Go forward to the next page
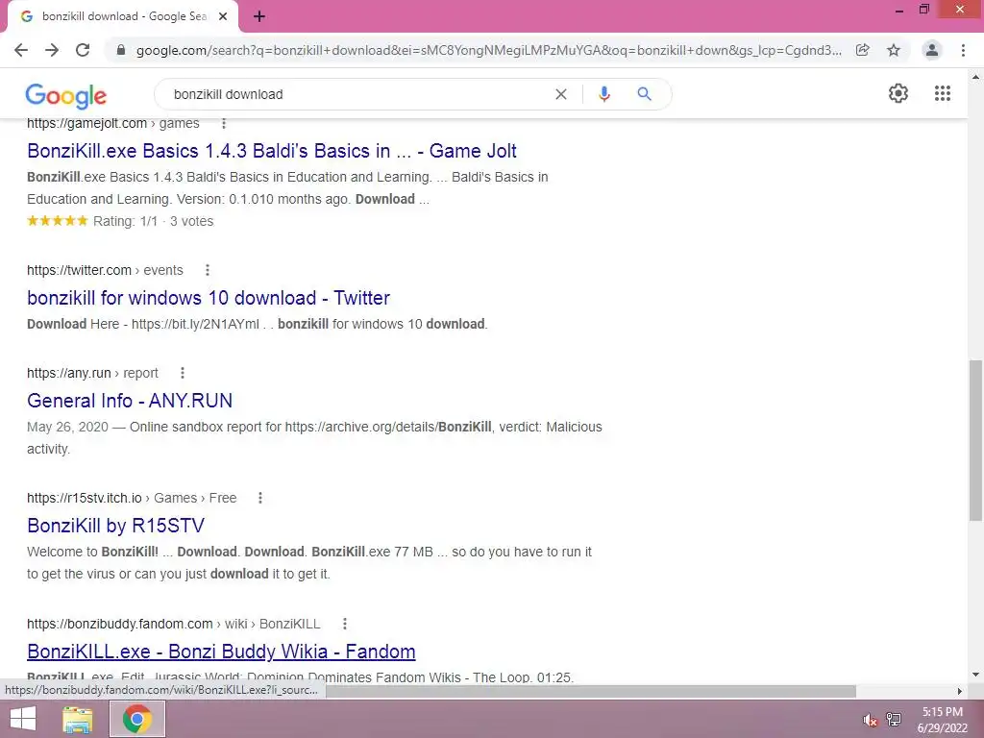 coord(52,50)
